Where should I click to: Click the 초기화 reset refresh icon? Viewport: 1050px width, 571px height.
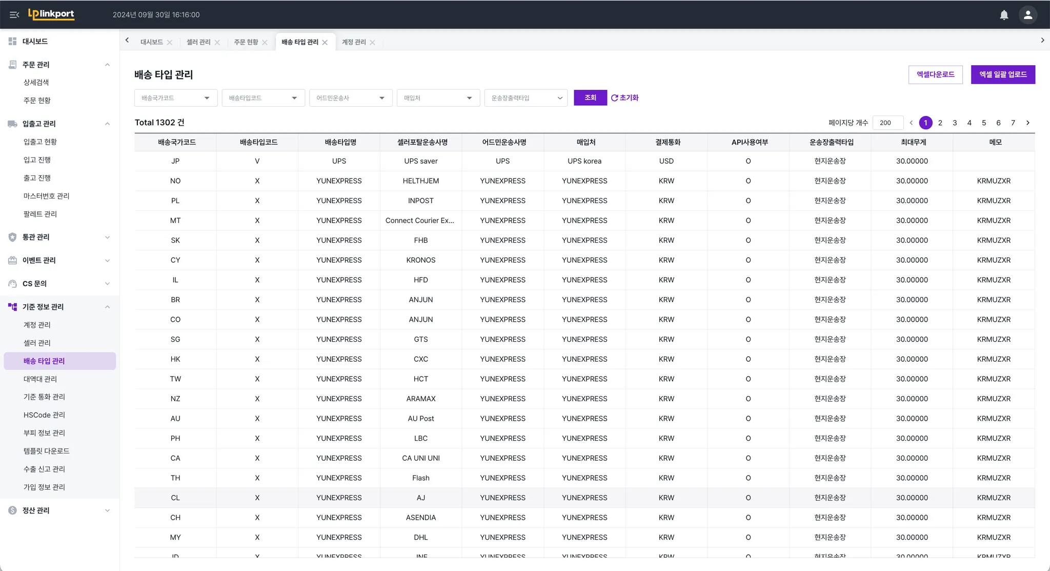614,98
